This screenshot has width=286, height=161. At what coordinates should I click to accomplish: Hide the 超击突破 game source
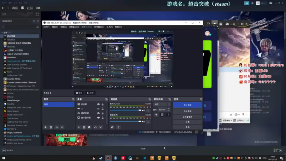[98, 113]
